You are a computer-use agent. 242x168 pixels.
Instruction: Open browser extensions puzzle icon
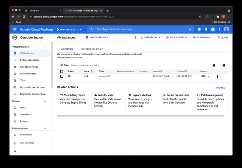pos(218,17)
